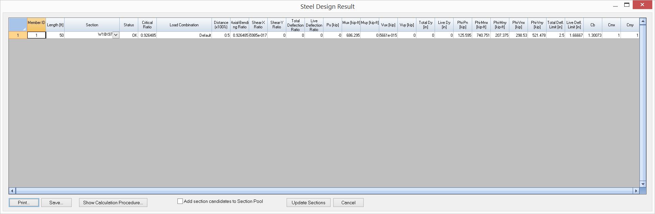Select the Phi-Mnx [kip-ft] column header
Screen dimensions: 655x214
(481, 25)
